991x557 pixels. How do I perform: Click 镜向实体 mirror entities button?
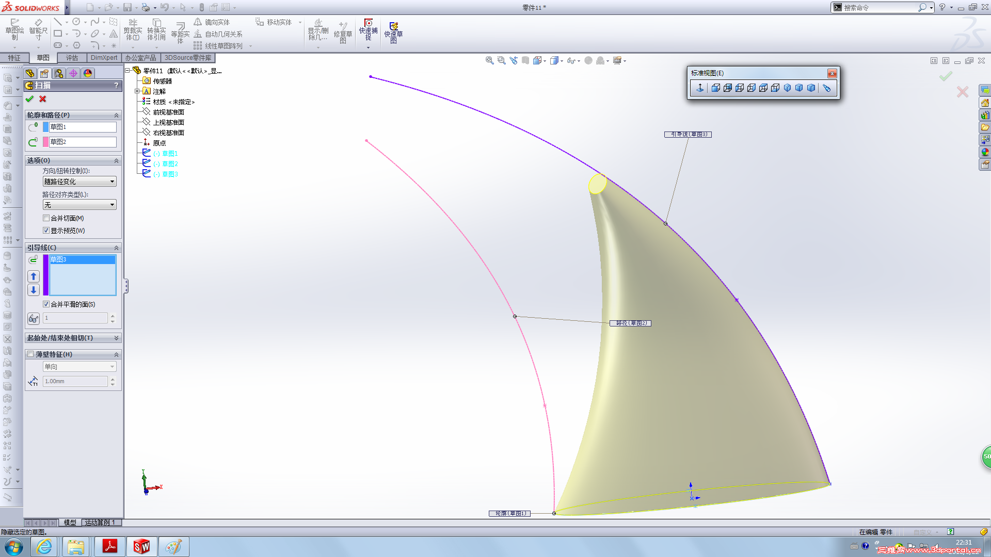pos(212,22)
